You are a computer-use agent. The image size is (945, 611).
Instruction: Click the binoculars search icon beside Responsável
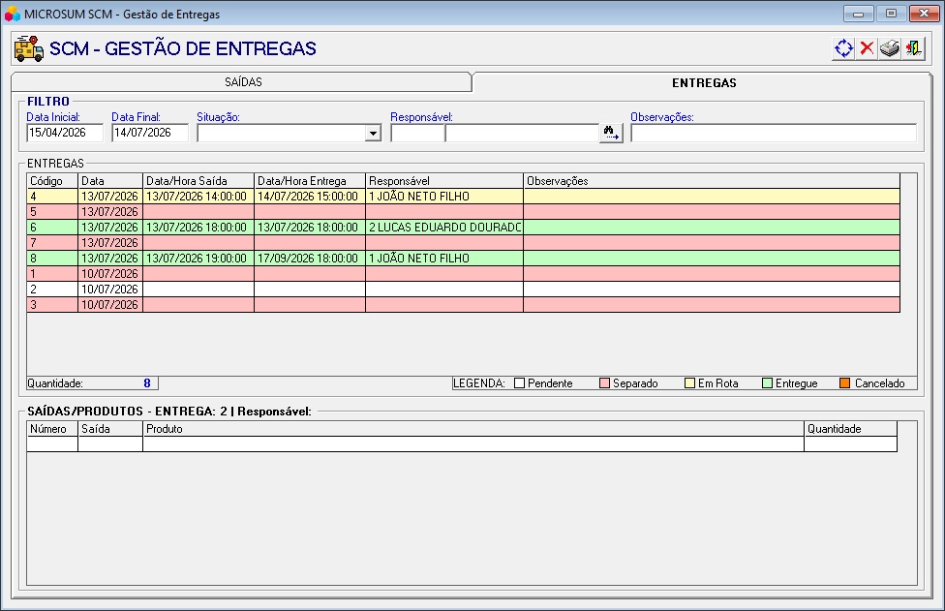pos(611,133)
